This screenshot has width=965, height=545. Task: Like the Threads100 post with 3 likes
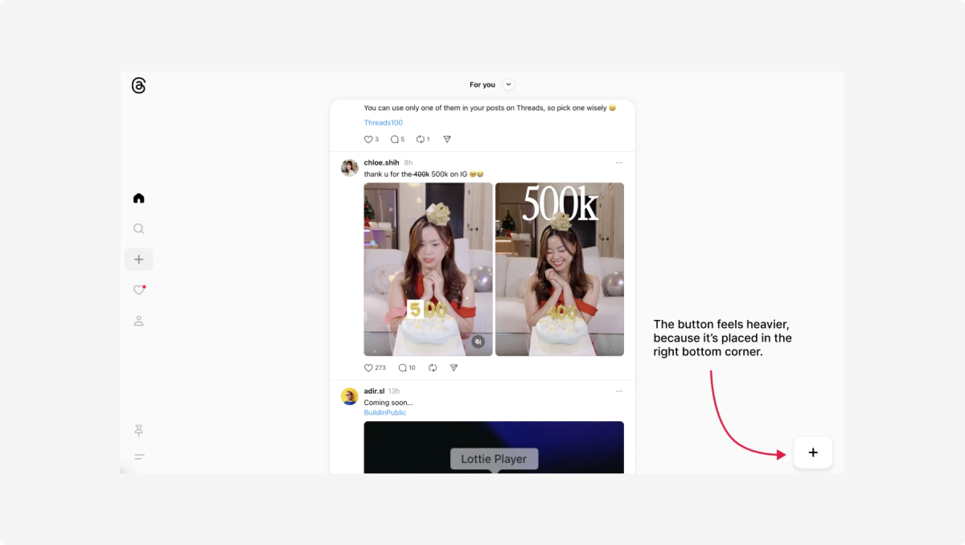coord(368,139)
